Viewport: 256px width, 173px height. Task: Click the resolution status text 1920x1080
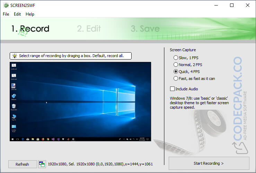click(100, 164)
